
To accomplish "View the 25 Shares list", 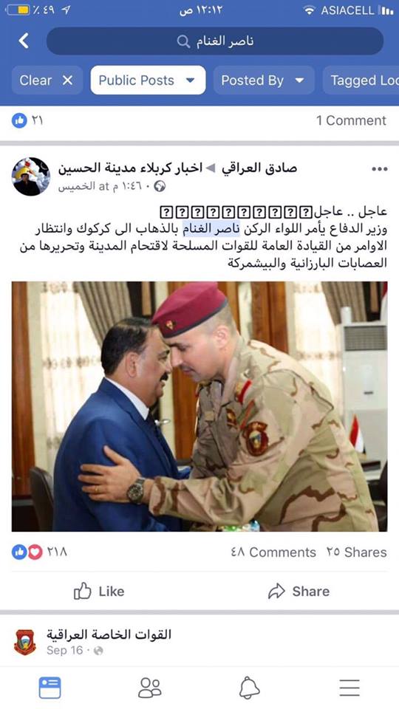I will pyautogui.click(x=356, y=552).
